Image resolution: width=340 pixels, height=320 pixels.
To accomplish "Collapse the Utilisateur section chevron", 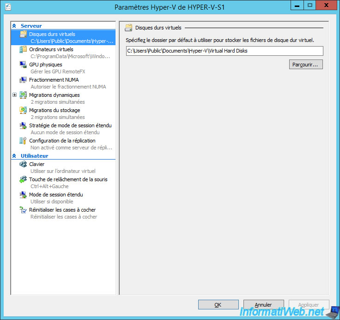I will [14, 156].
